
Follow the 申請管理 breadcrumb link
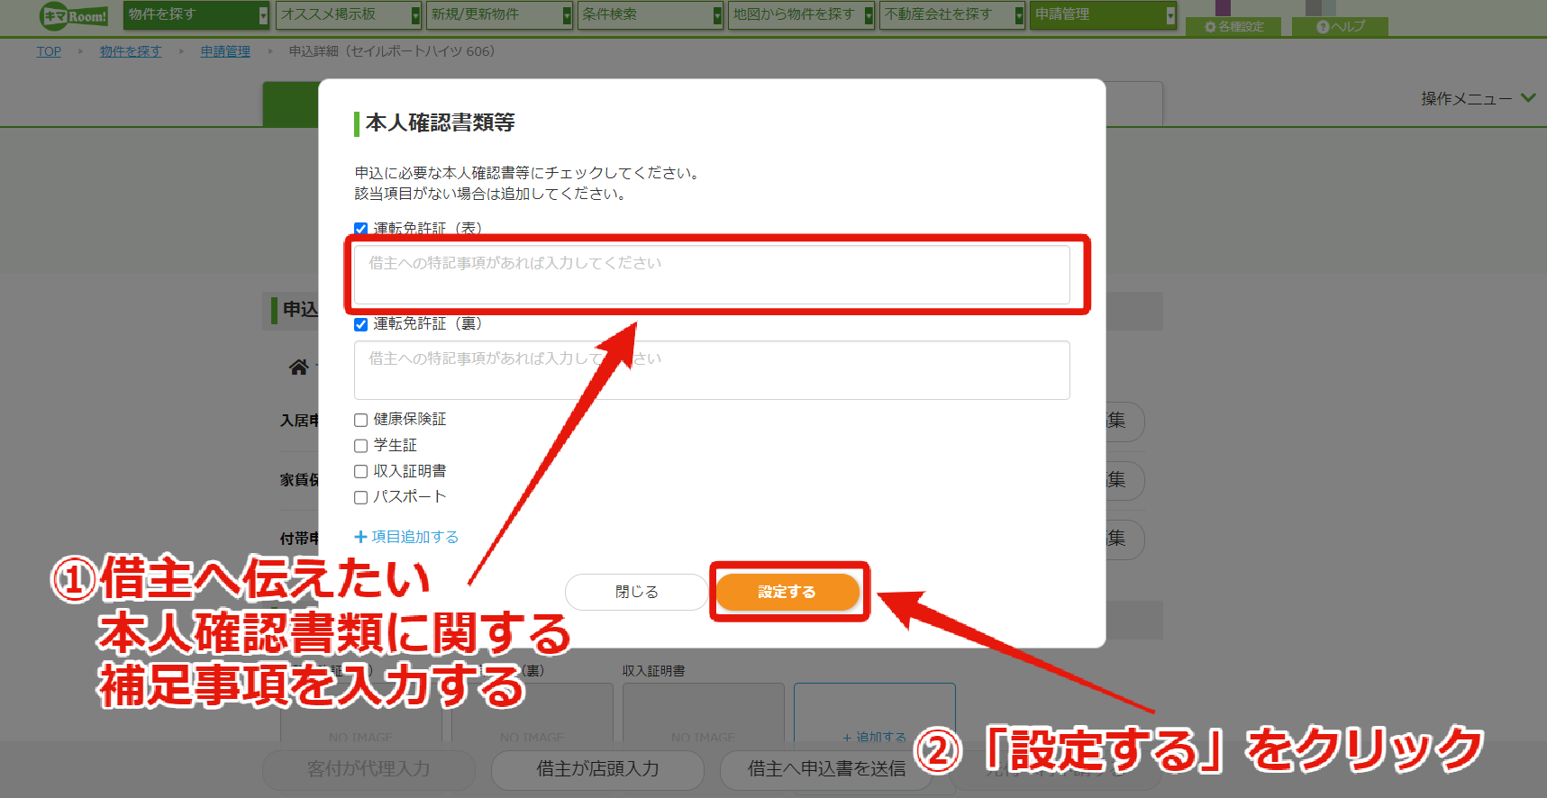[x=225, y=51]
